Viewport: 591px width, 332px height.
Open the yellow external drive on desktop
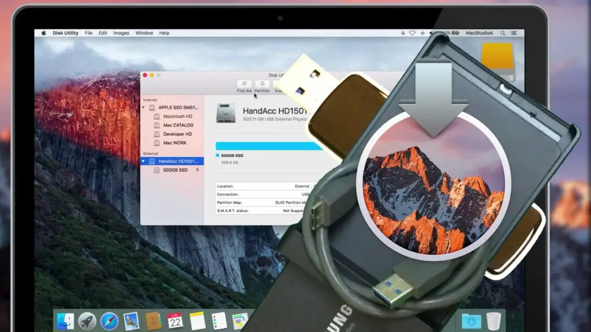(498, 61)
